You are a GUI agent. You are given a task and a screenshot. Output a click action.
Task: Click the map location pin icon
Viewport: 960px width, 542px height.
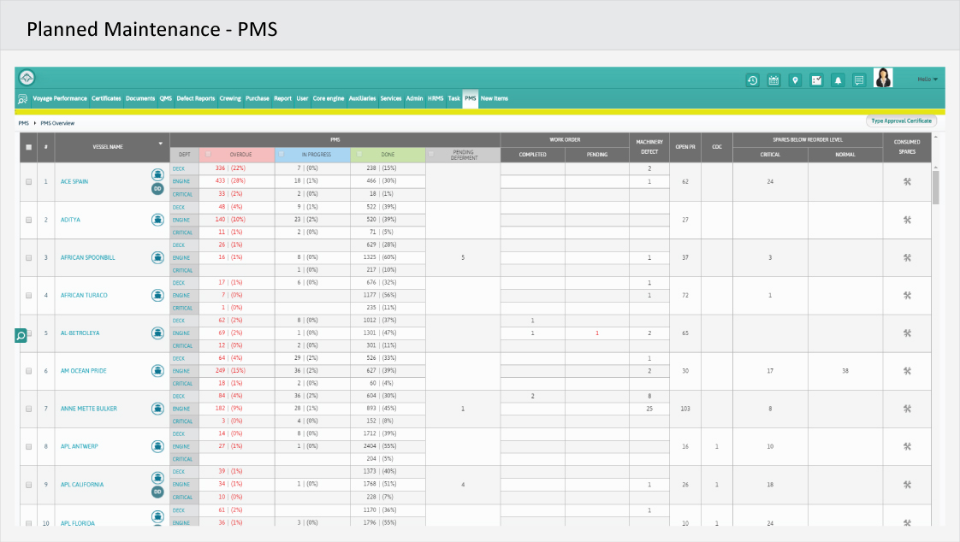click(795, 80)
